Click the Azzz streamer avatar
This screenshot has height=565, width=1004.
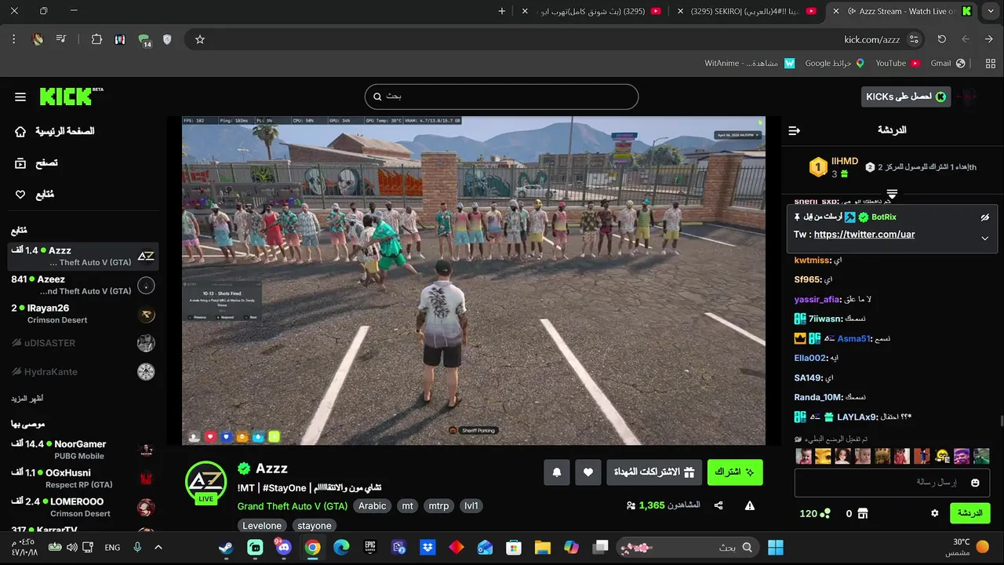(x=206, y=482)
